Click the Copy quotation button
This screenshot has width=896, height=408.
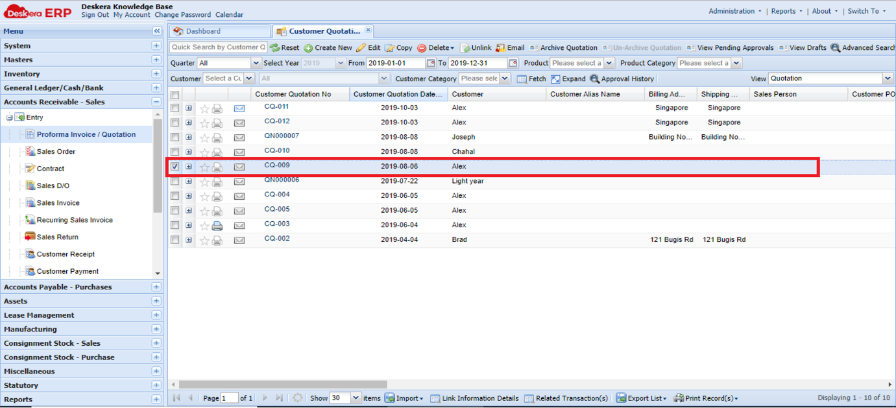point(398,48)
